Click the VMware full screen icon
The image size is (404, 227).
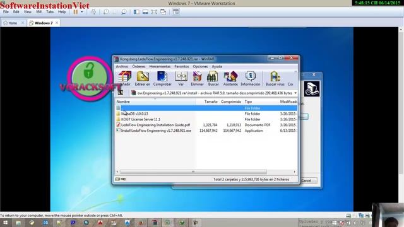pyautogui.click(x=154, y=12)
